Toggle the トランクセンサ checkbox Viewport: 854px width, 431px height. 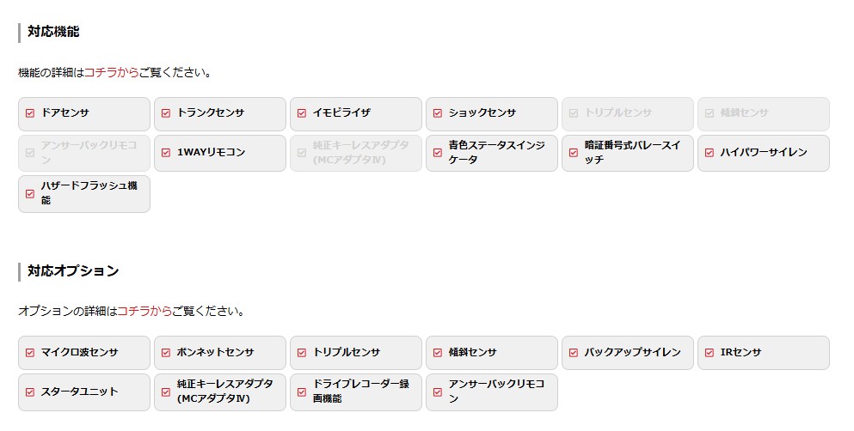pos(166,113)
